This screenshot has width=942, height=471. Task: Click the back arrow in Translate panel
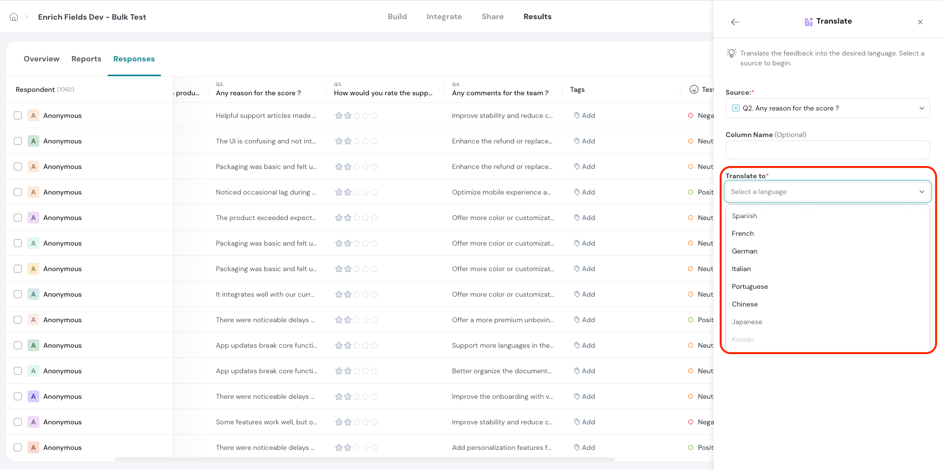(x=735, y=22)
